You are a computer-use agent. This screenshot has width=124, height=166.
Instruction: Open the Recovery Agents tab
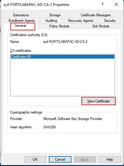tap(81, 21)
